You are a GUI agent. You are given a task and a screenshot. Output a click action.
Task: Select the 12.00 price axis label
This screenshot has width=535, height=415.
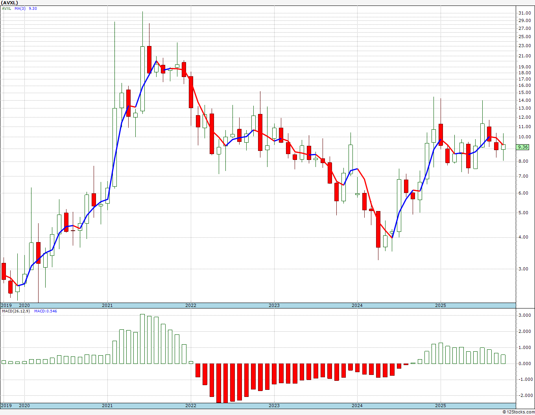point(525,117)
